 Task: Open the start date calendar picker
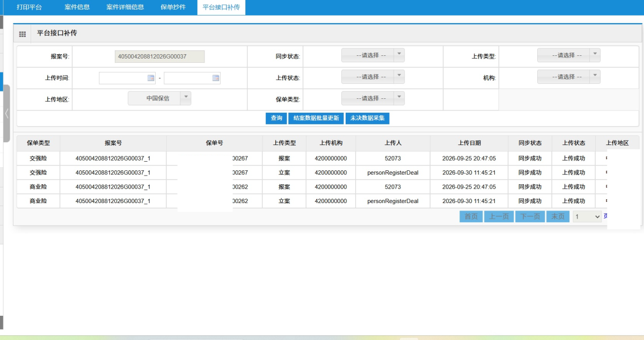[x=151, y=78]
